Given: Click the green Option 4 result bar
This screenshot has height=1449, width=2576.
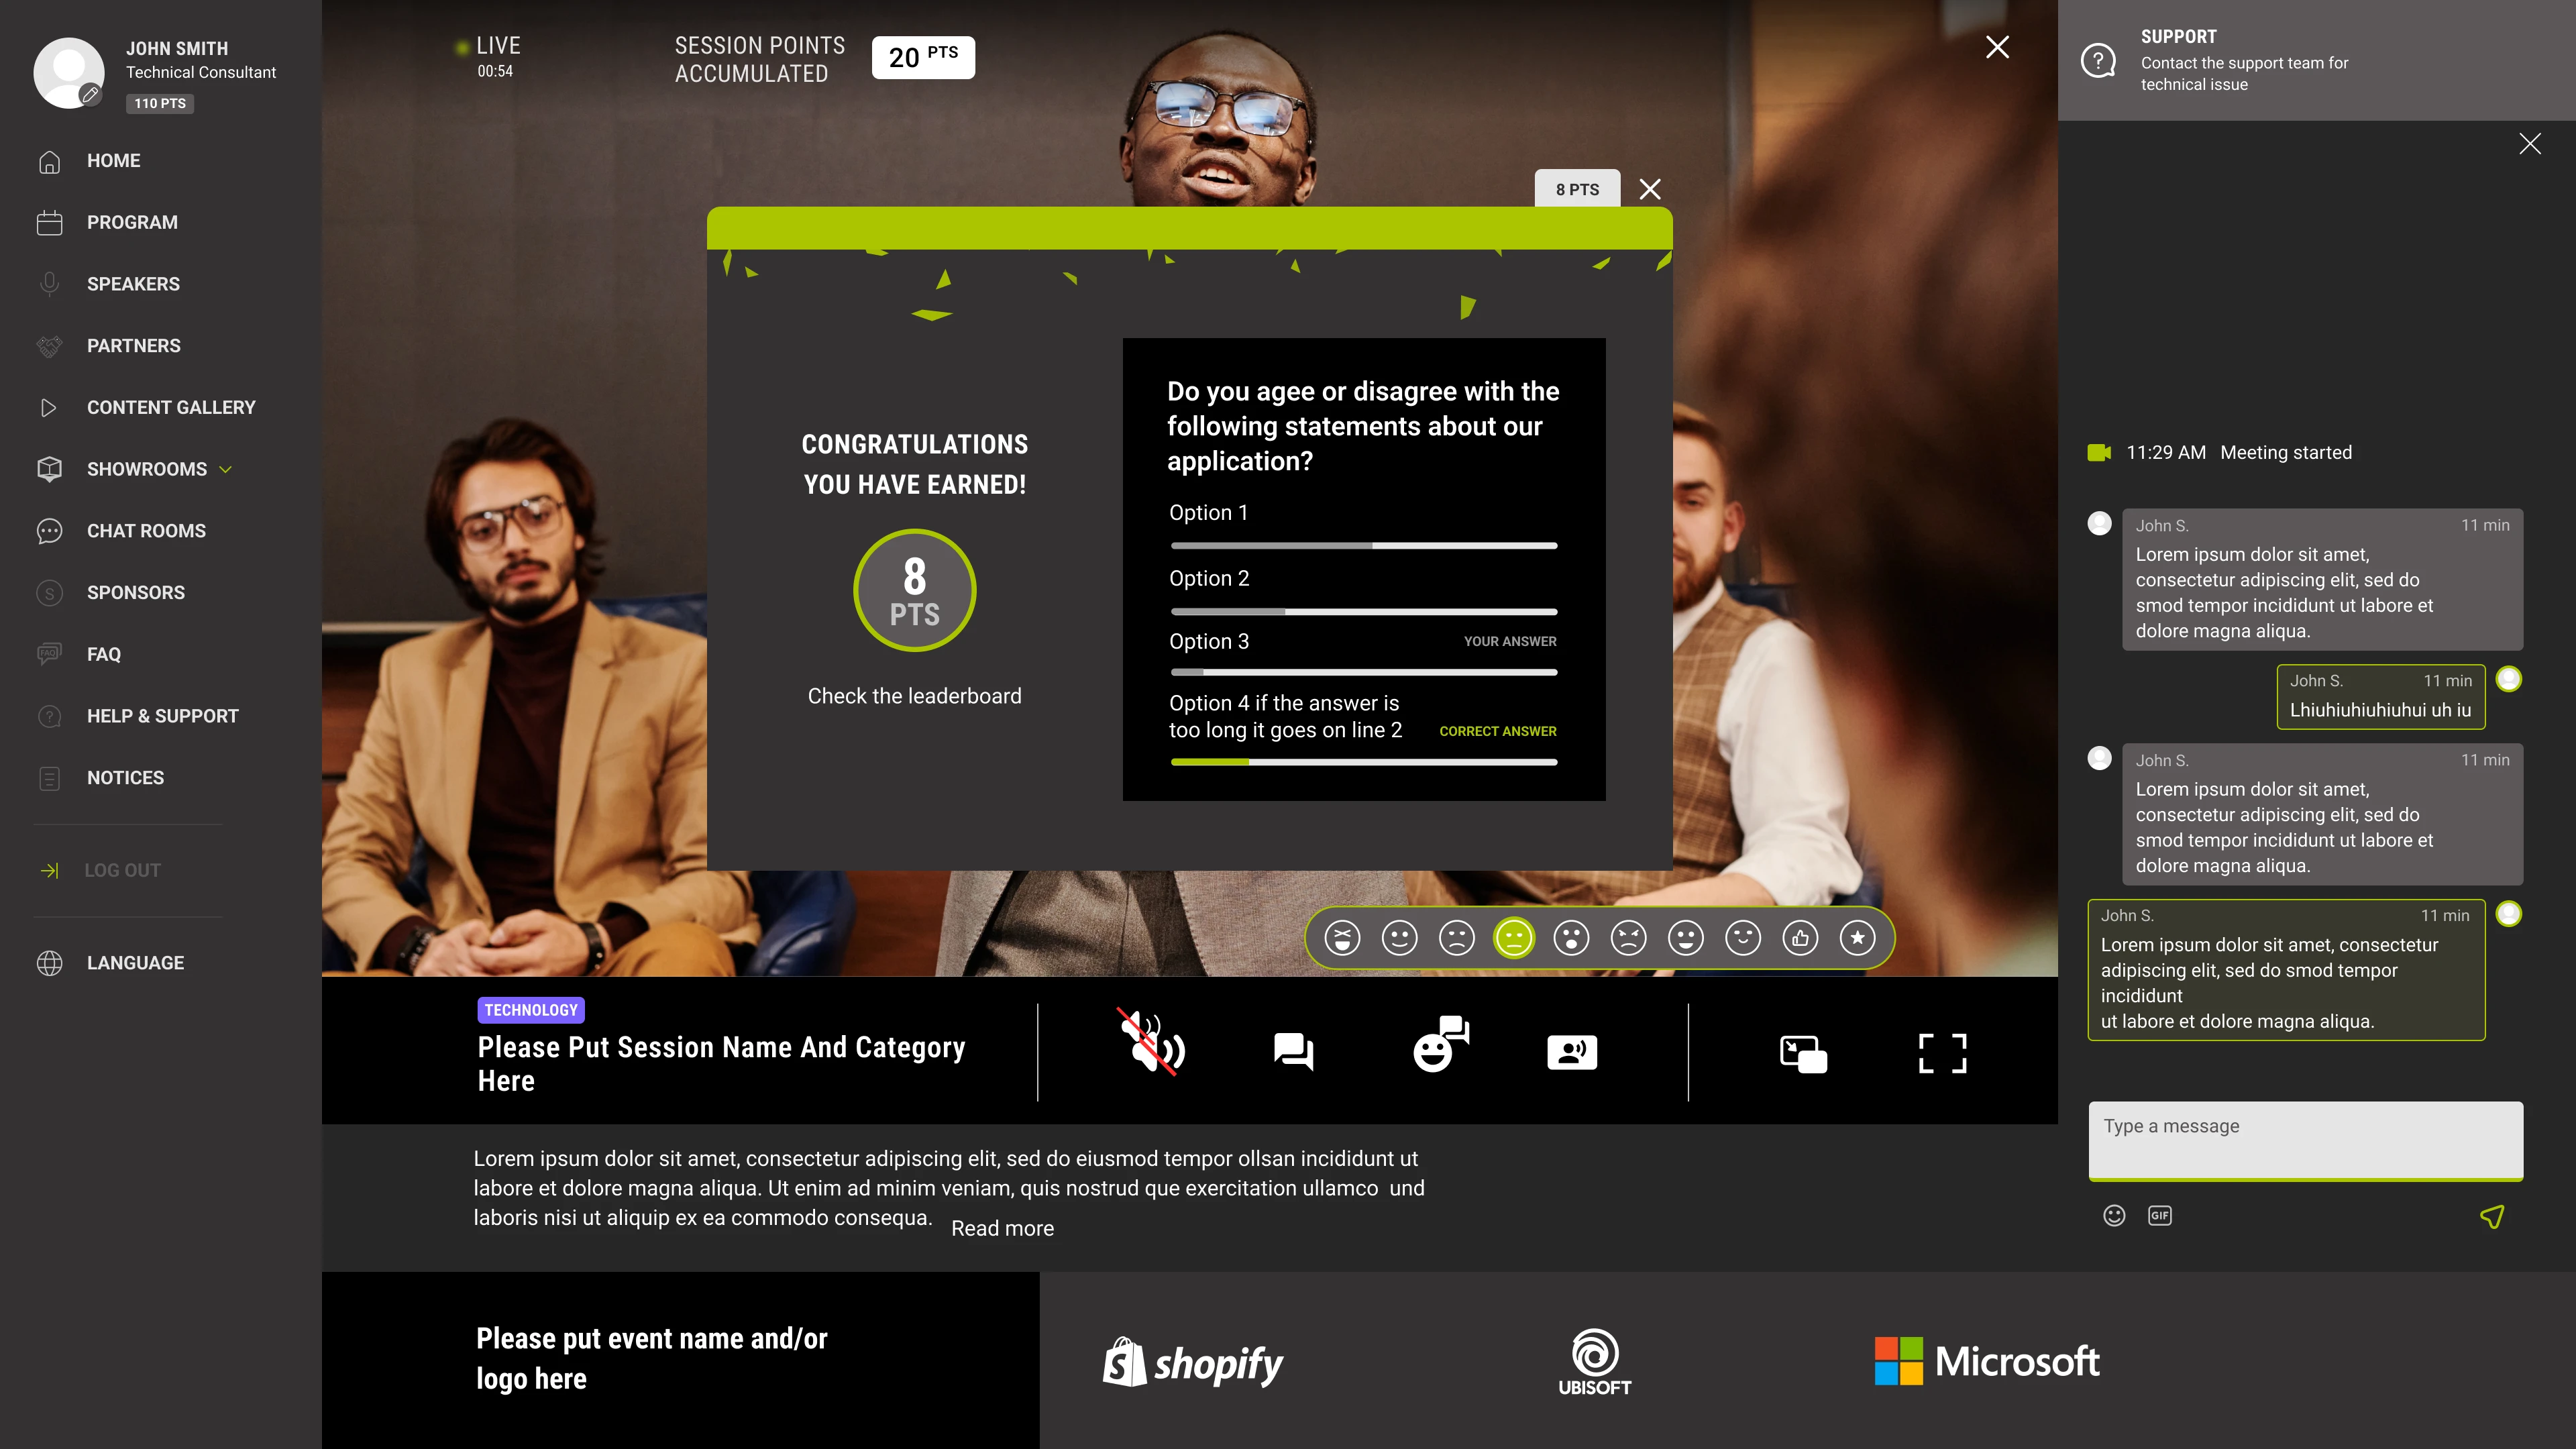Looking at the screenshot, I should pyautogui.click(x=1364, y=762).
